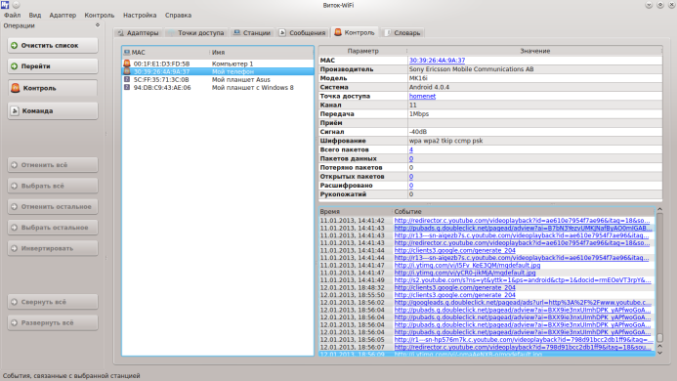Click the green arrow icon on Перейти
677x381 pixels.
(x=15, y=66)
